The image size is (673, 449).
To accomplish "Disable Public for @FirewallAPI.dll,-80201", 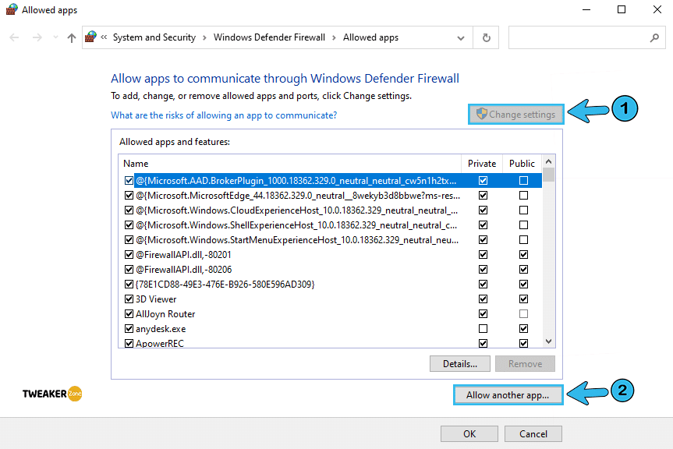I will (523, 255).
